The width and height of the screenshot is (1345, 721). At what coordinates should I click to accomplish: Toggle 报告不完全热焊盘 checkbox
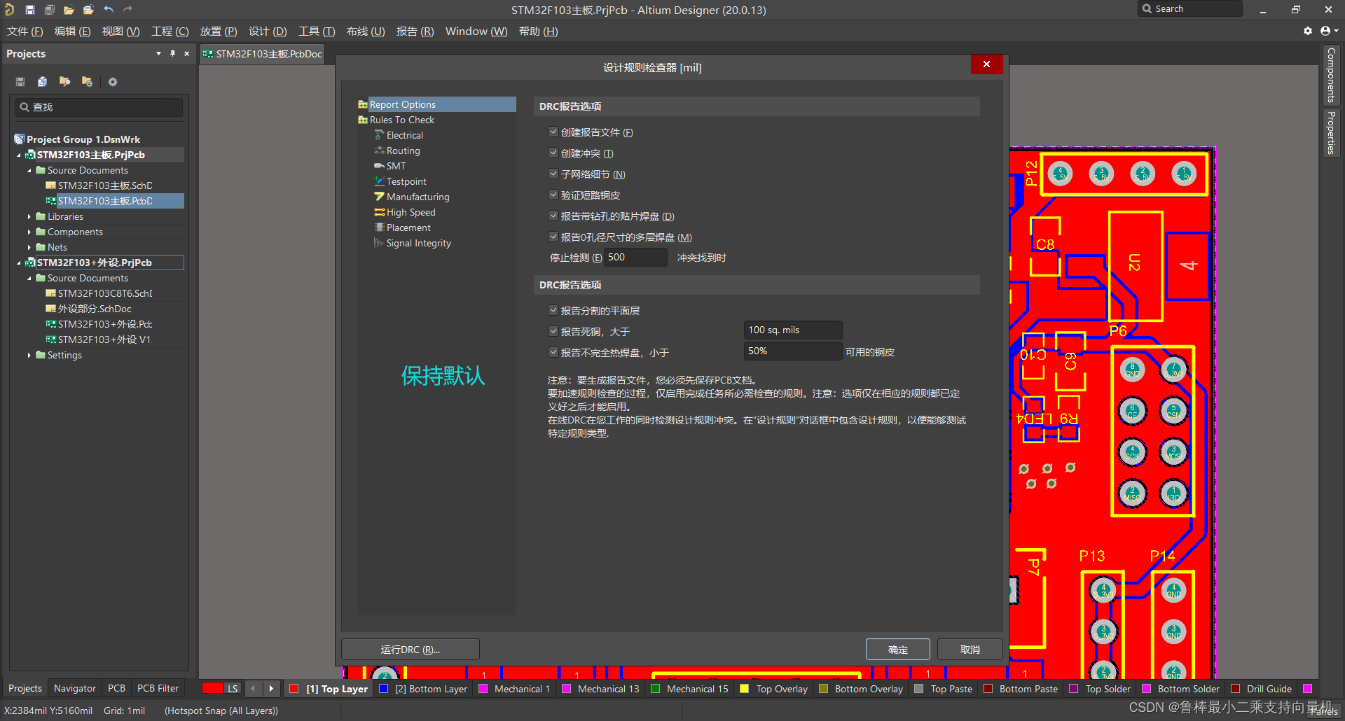553,352
